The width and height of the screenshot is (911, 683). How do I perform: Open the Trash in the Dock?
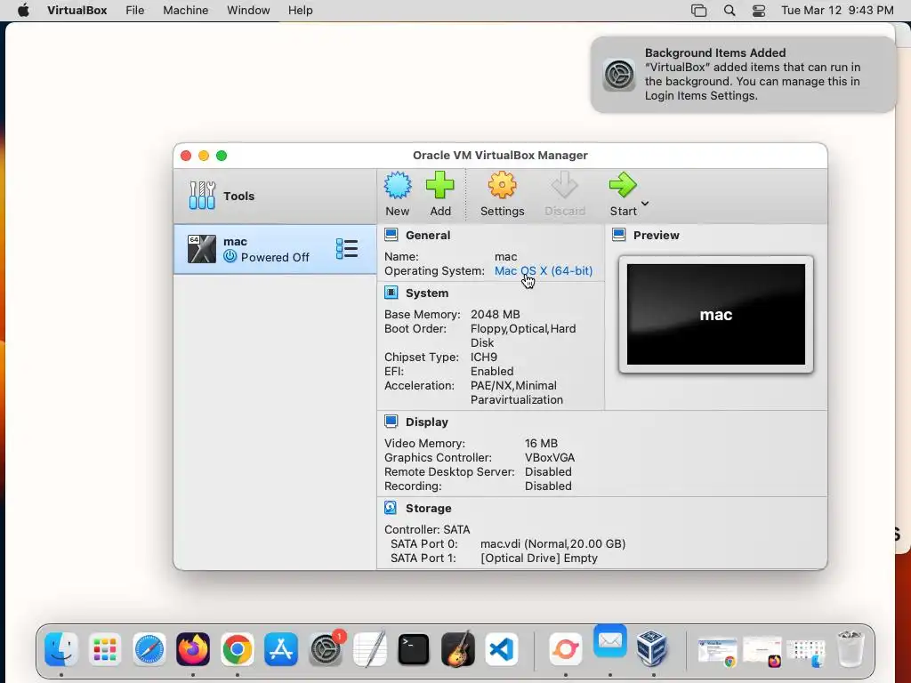851,648
